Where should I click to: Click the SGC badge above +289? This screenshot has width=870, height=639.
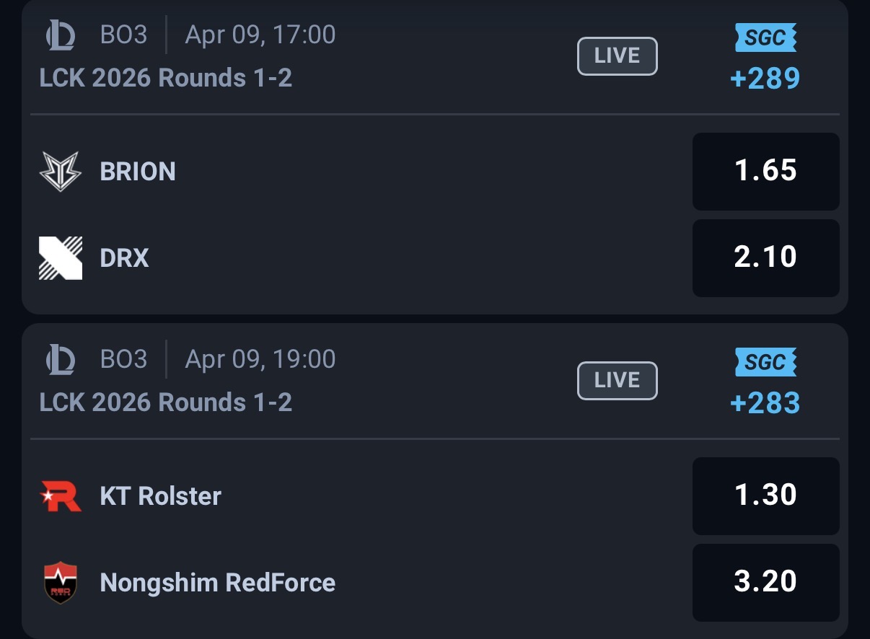(x=765, y=38)
